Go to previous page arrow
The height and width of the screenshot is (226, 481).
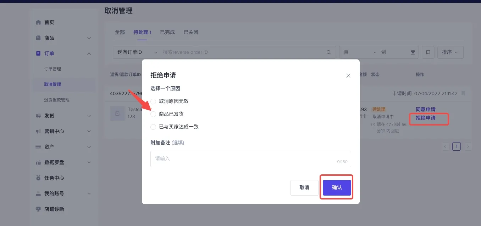click(445, 146)
